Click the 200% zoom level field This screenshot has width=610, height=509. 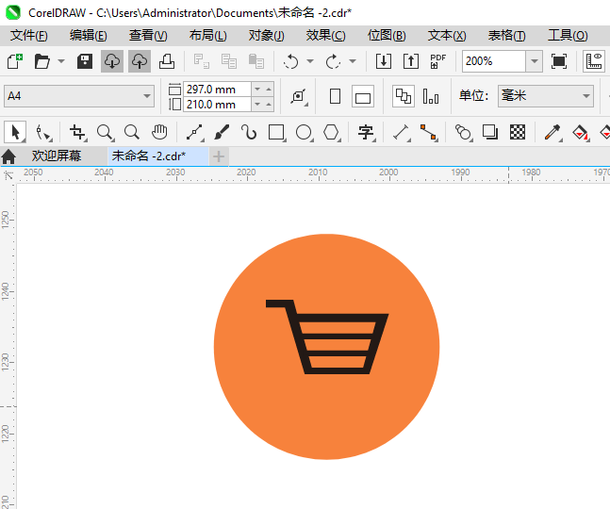(494, 61)
